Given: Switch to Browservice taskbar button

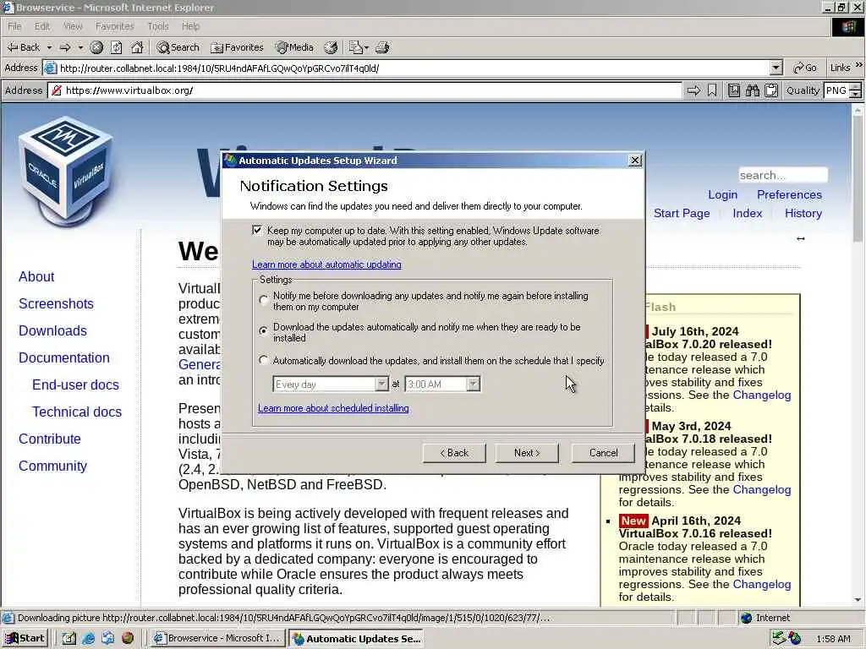Looking at the screenshot, I should 217,639.
